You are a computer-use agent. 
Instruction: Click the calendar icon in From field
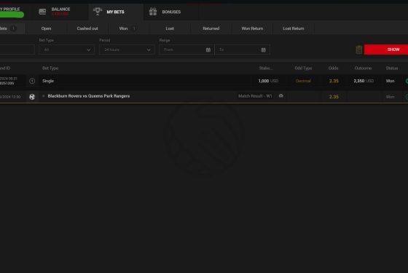[x=208, y=50]
